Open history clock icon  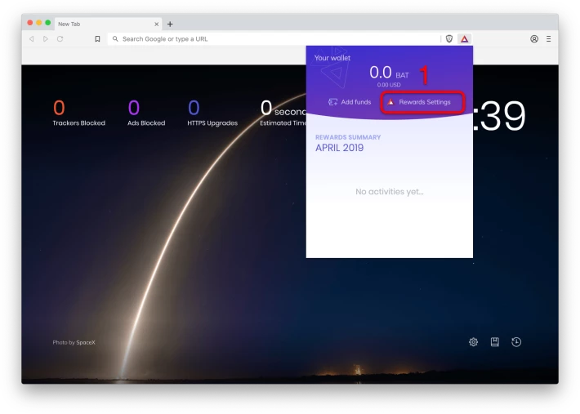516,342
